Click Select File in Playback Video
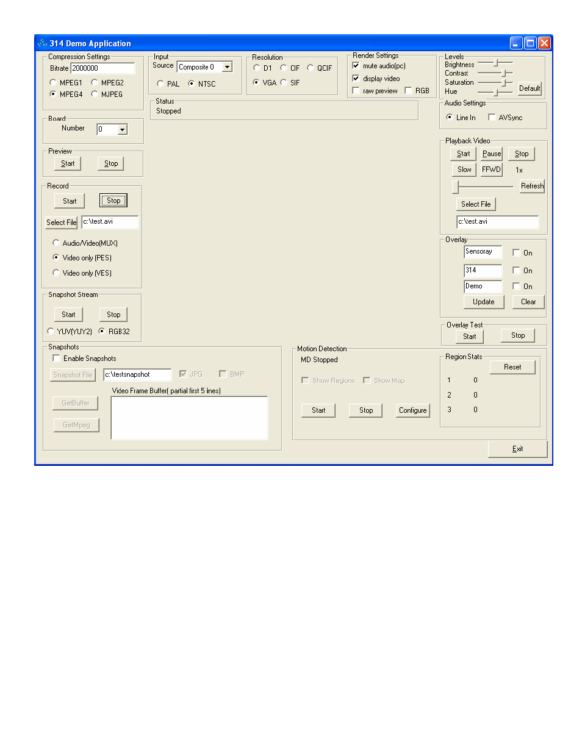The width and height of the screenshot is (582, 753). [476, 204]
